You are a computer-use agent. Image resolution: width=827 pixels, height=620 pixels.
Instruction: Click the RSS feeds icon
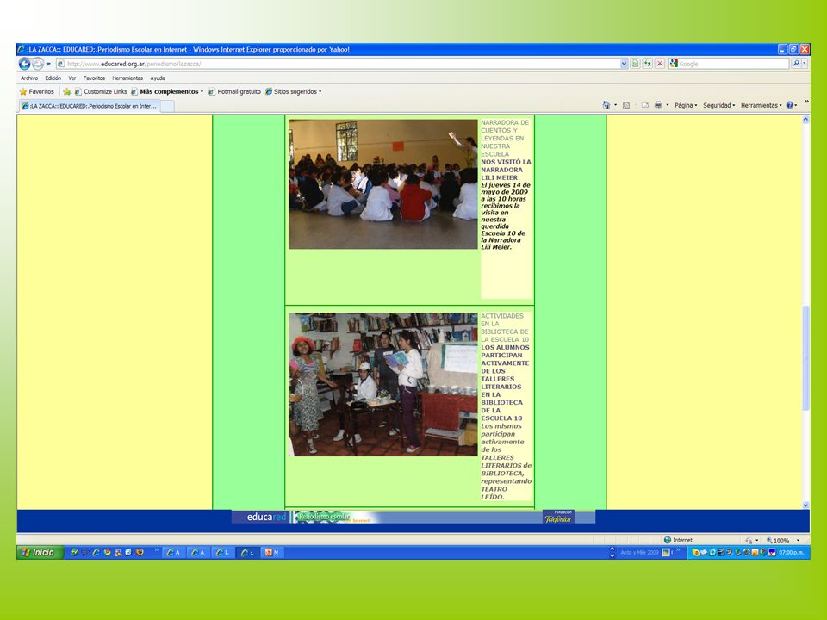pyautogui.click(x=626, y=105)
